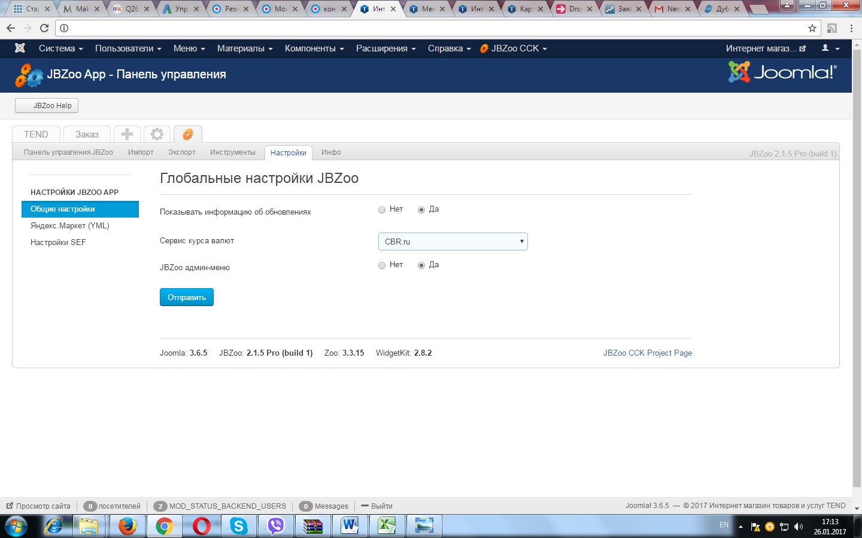Open Firefox from the taskbar

coord(127,526)
